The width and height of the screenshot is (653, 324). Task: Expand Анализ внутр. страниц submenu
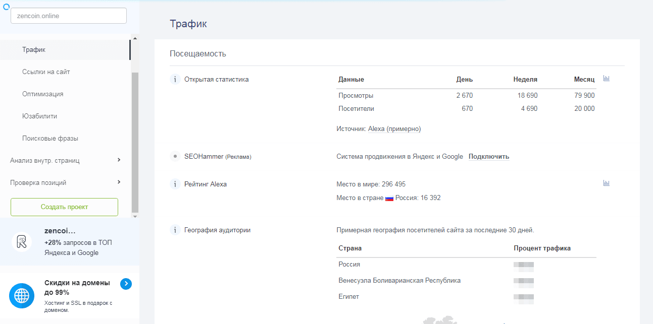point(119,160)
